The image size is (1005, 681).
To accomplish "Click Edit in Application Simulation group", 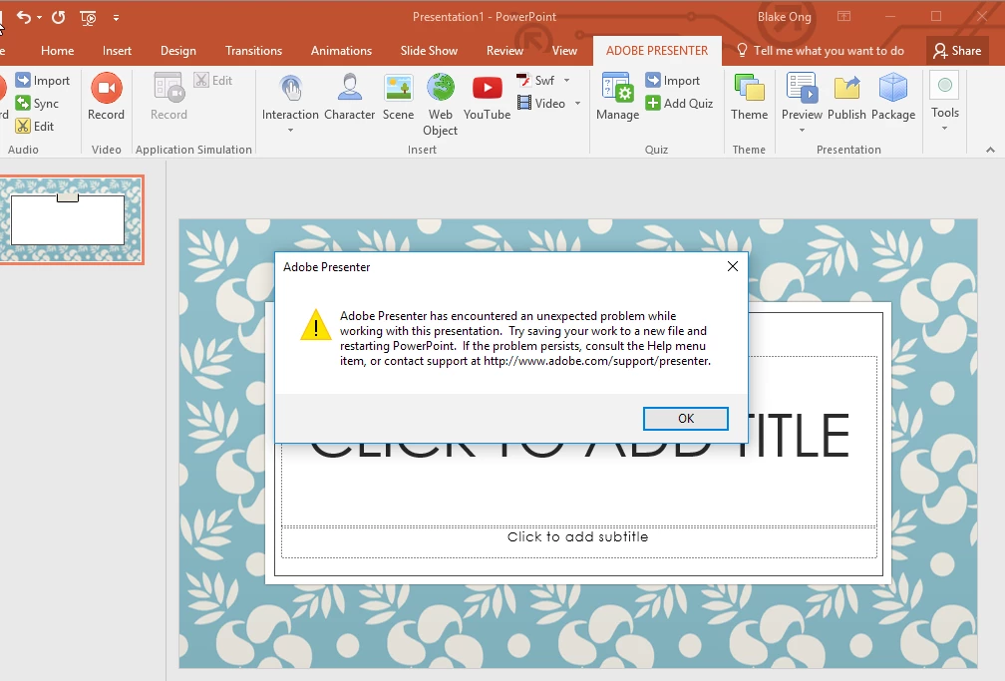I will (213, 80).
